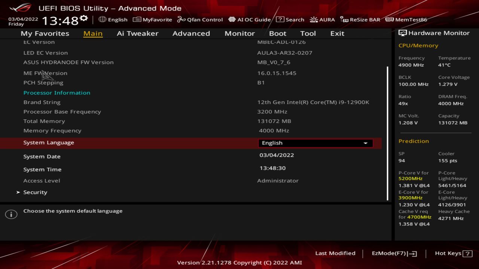Toggle ReSize BAR setting

click(x=360, y=19)
